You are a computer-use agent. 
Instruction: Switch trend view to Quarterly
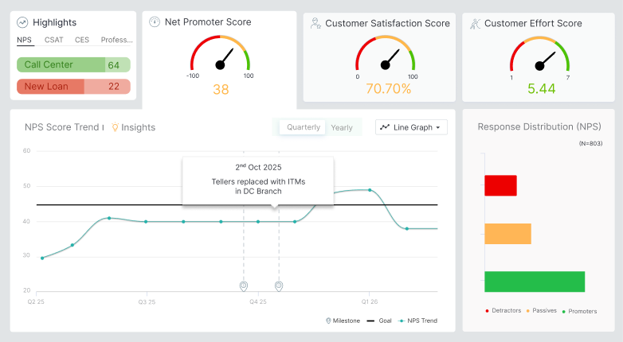coord(304,127)
